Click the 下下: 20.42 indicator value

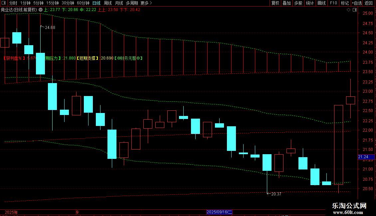pos(130,10)
